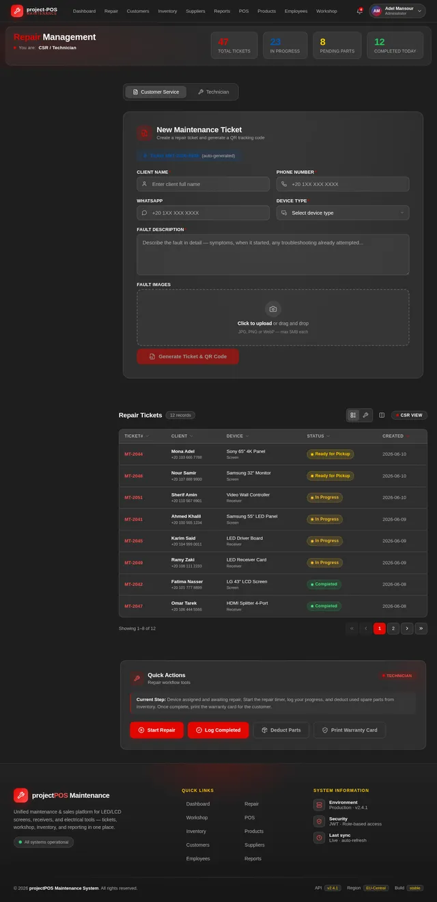Click the Deduct Parts button
437x902 pixels.
[281, 730]
